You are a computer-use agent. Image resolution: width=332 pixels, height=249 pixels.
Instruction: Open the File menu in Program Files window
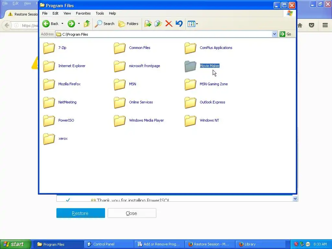pyautogui.click(x=45, y=13)
